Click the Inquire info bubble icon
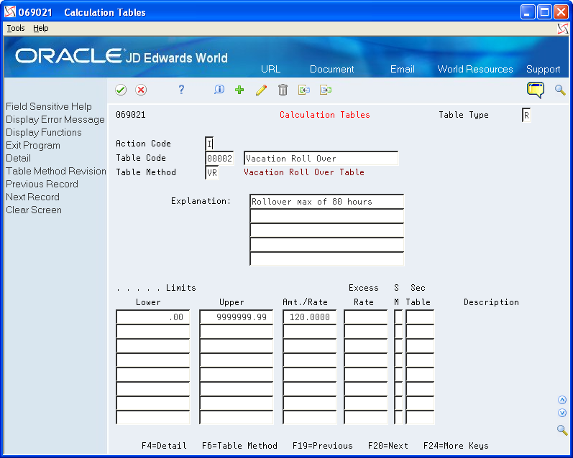Viewport: 573px width, 458px height. 219,90
